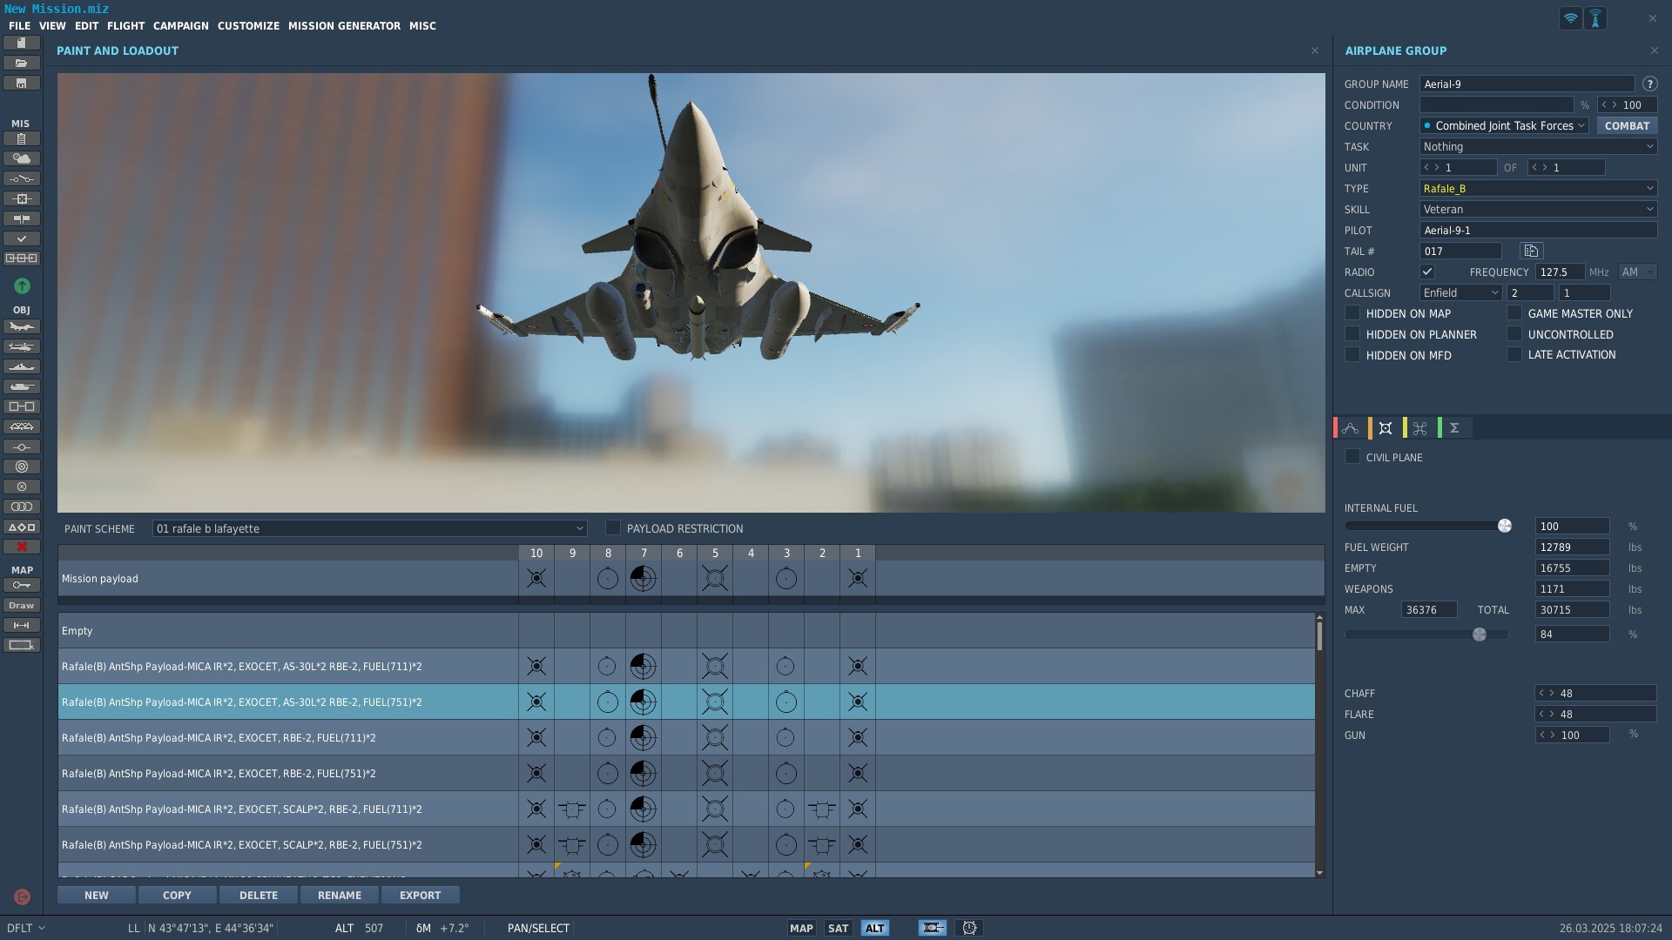Open the CALLSIGN dropdown showing Enfield
This screenshot has width=1672, height=940.
tap(1460, 292)
